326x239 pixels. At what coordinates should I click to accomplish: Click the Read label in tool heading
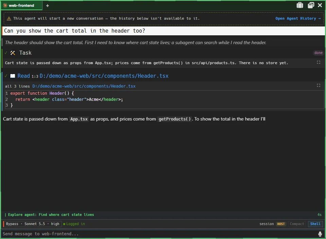pos(24,76)
